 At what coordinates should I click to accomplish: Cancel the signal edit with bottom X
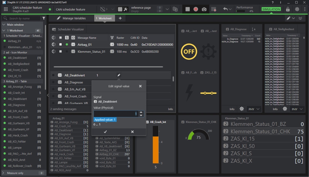point(132,131)
